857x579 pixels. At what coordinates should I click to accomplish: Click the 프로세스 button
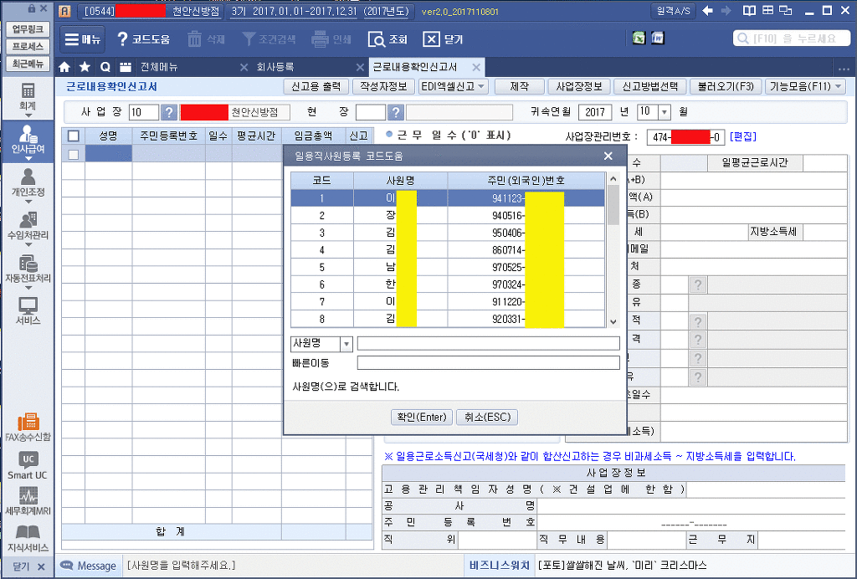point(28,46)
